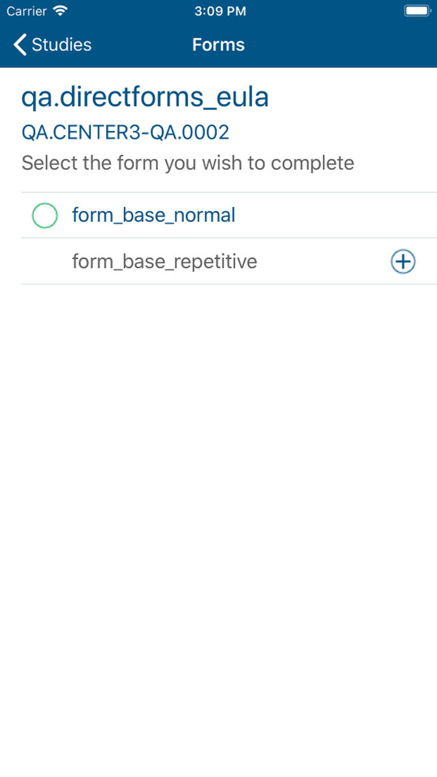Click row gap between form_base_repetitive and plus icon
Image resolution: width=437 pixels, height=777 pixels.
click(x=323, y=261)
